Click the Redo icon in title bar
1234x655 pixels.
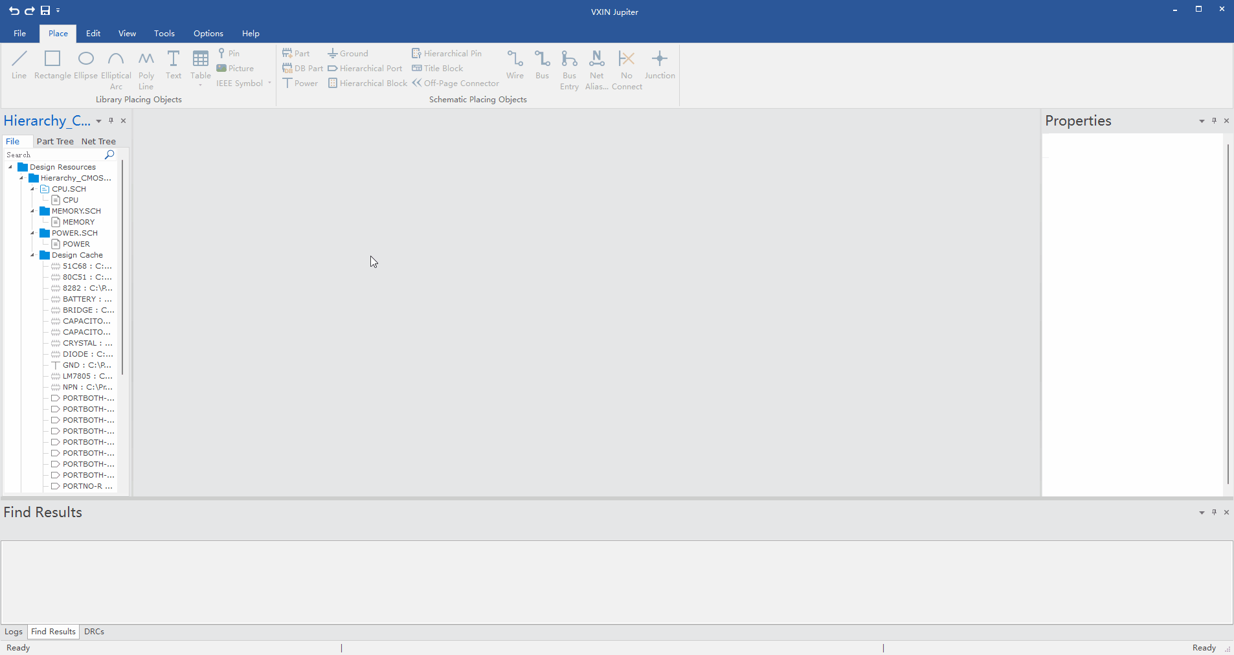[29, 10]
